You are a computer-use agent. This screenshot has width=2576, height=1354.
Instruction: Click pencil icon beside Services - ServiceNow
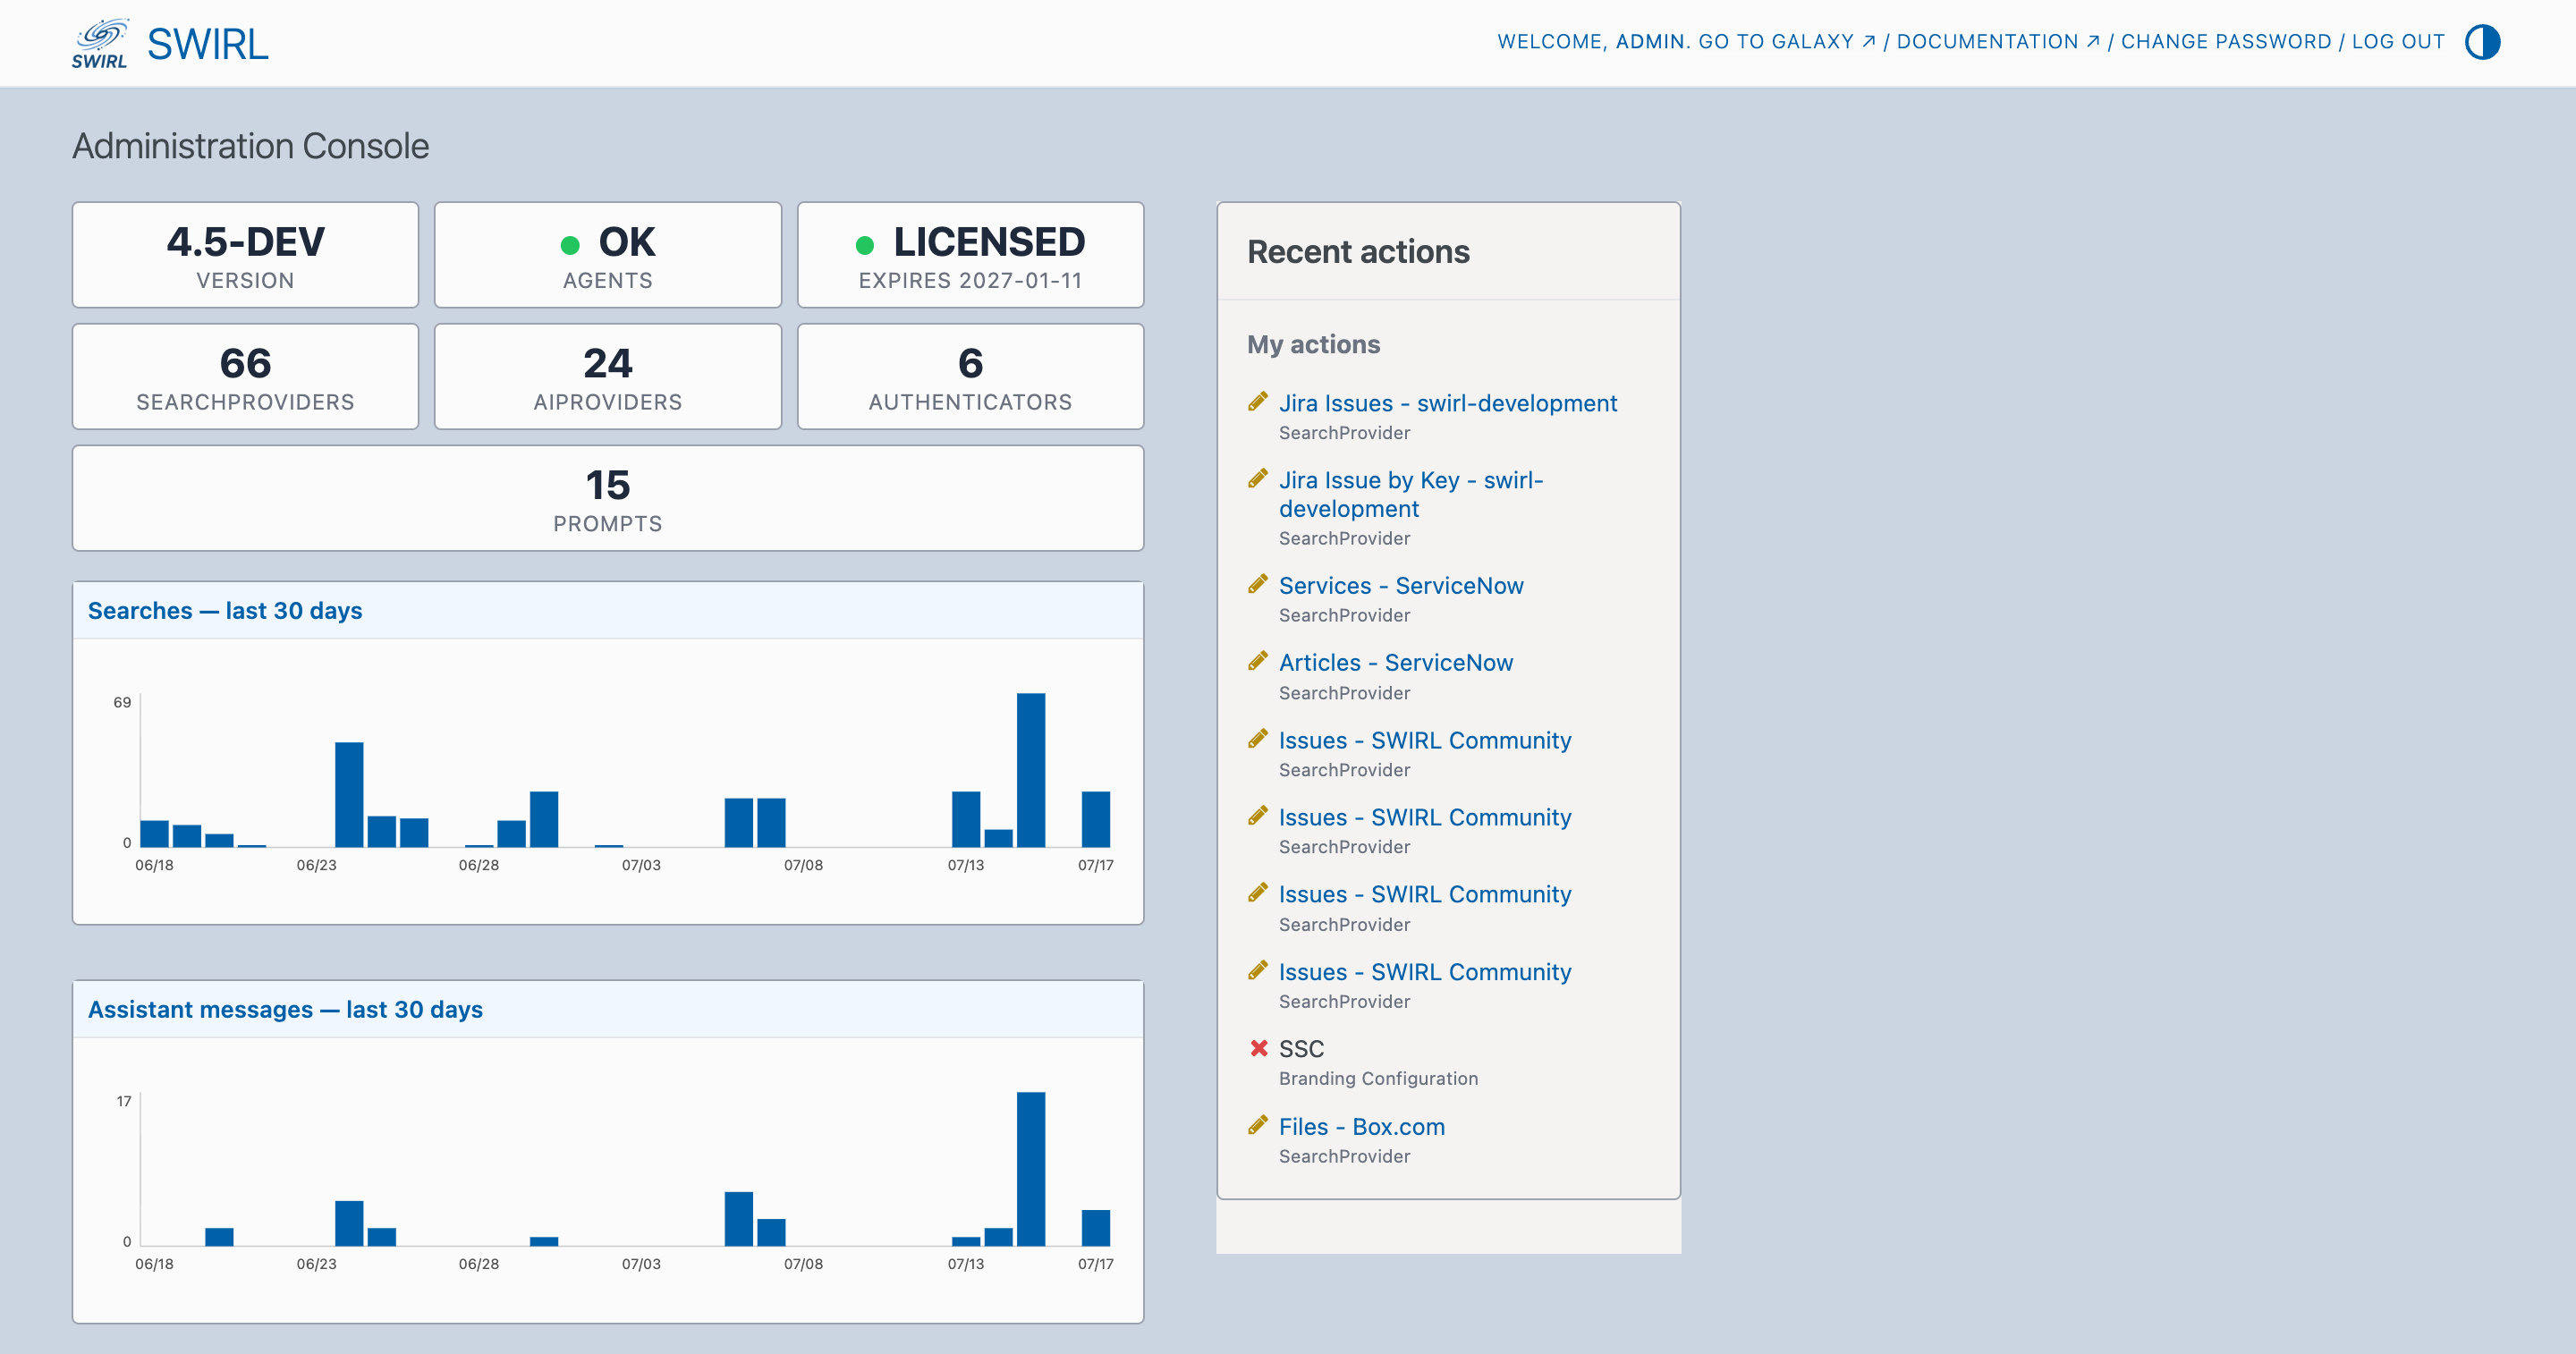(1258, 584)
